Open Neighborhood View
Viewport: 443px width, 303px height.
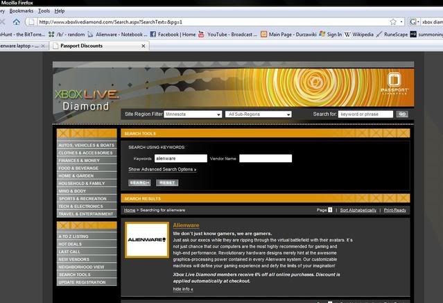pos(87,267)
